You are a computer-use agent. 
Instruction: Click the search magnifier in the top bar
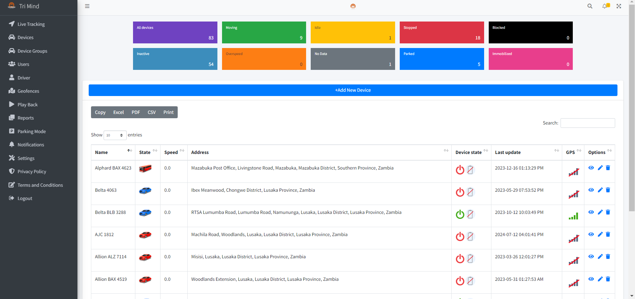click(590, 6)
